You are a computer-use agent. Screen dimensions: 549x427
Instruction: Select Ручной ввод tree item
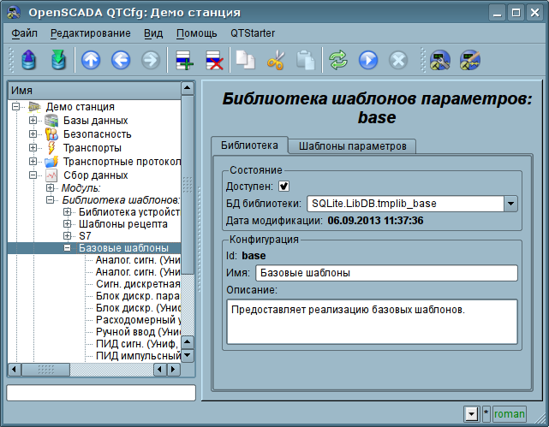[138, 331]
